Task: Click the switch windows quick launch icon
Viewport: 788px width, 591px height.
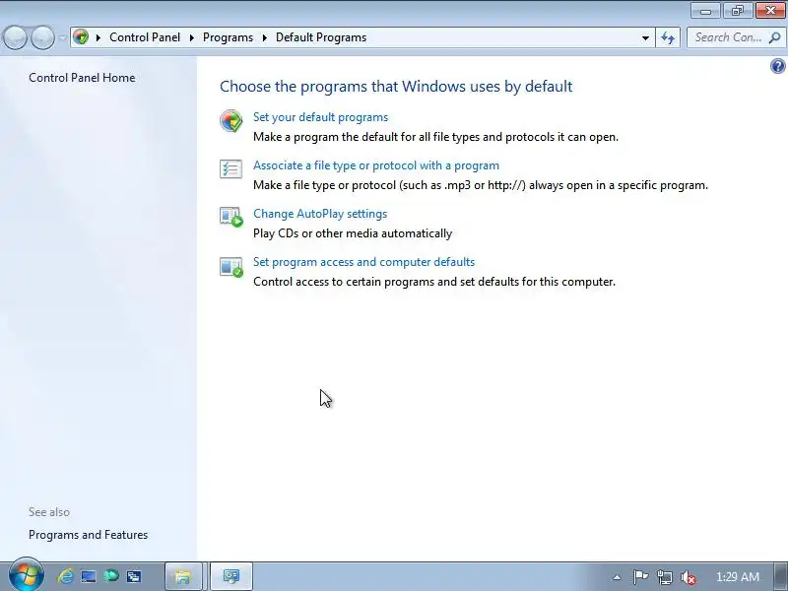Action: click(134, 576)
